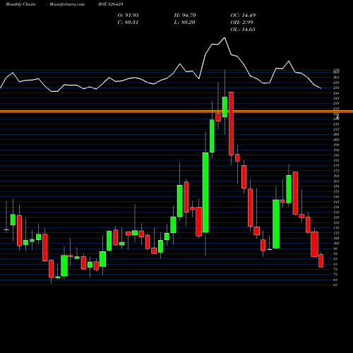Click the close value 'C: 80.31'
This screenshot has width=353, height=353.
tap(128, 23)
